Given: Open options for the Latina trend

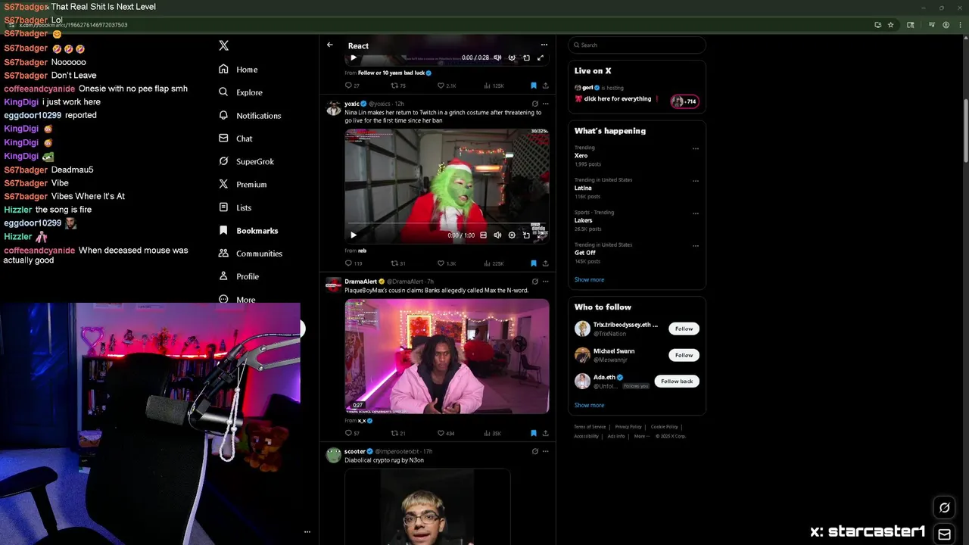Looking at the screenshot, I should click(696, 181).
